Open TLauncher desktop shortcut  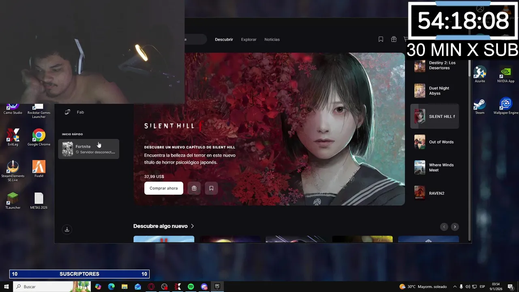click(13, 200)
